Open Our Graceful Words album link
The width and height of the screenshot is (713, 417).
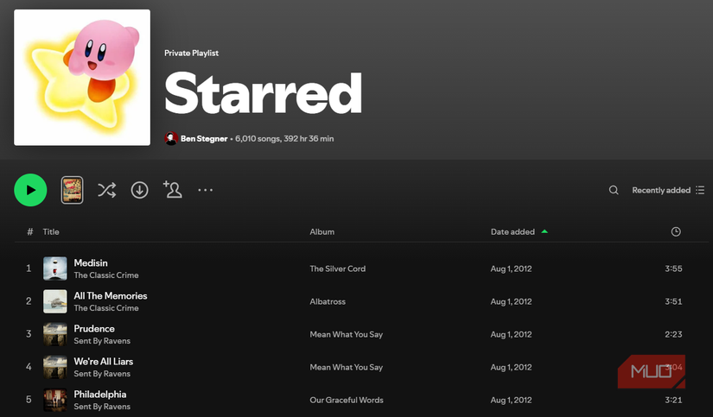(x=347, y=401)
